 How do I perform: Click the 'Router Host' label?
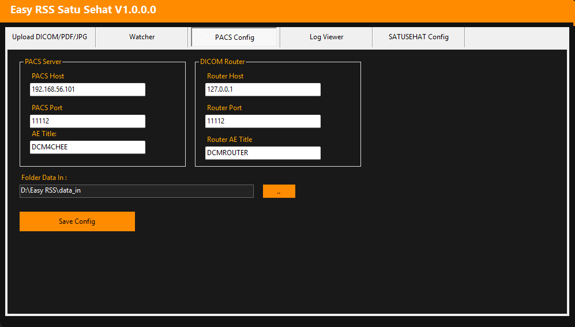(x=225, y=76)
